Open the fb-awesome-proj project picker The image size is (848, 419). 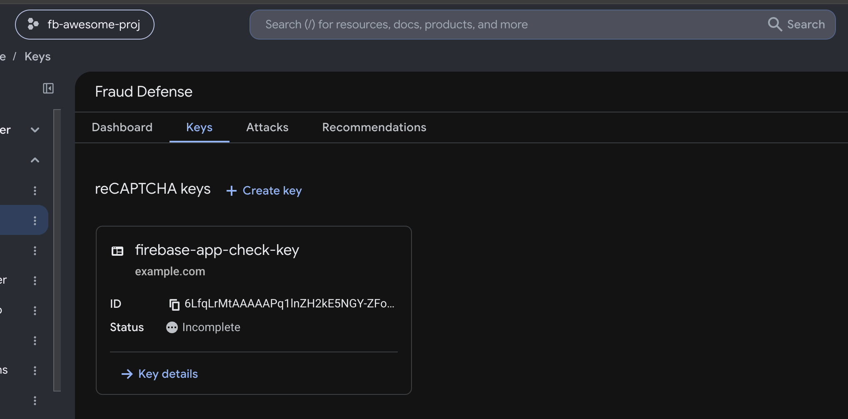click(85, 25)
